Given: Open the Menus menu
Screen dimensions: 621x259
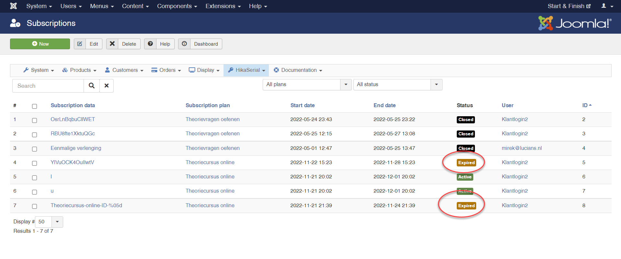Looking at the screenshot, I should pos(102,6).
